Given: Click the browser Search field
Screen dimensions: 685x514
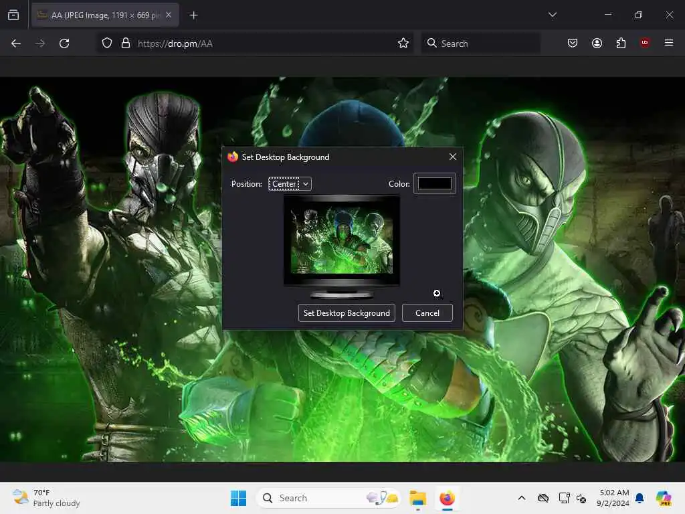Looking at the screenshot, I should click(480, 44).
